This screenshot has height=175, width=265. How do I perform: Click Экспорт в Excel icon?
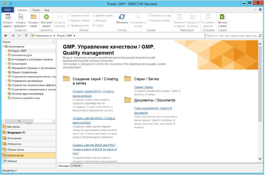[223, 17]
